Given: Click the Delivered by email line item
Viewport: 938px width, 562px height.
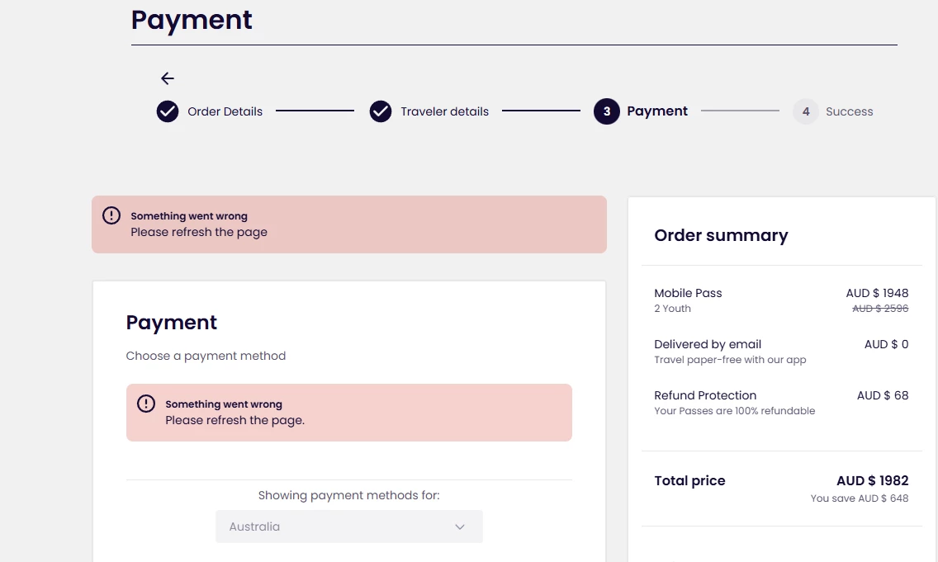Looking at the screenshot, I should [708, 344].
